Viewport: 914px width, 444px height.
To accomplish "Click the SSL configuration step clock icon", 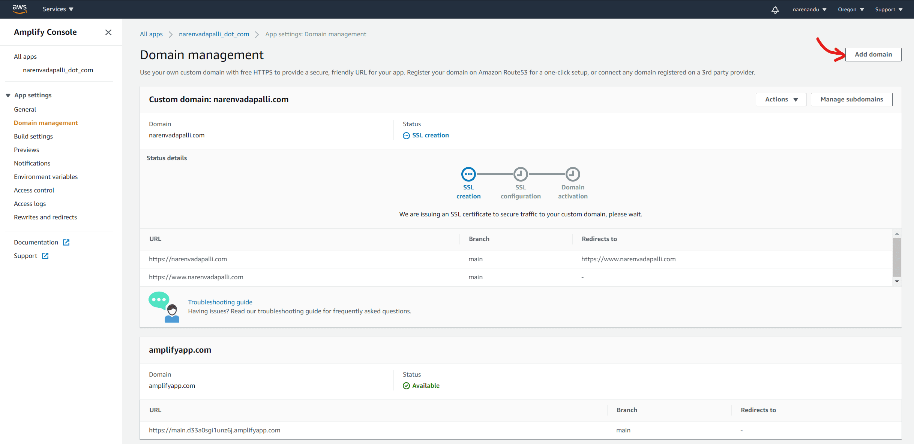I will 521,174.
